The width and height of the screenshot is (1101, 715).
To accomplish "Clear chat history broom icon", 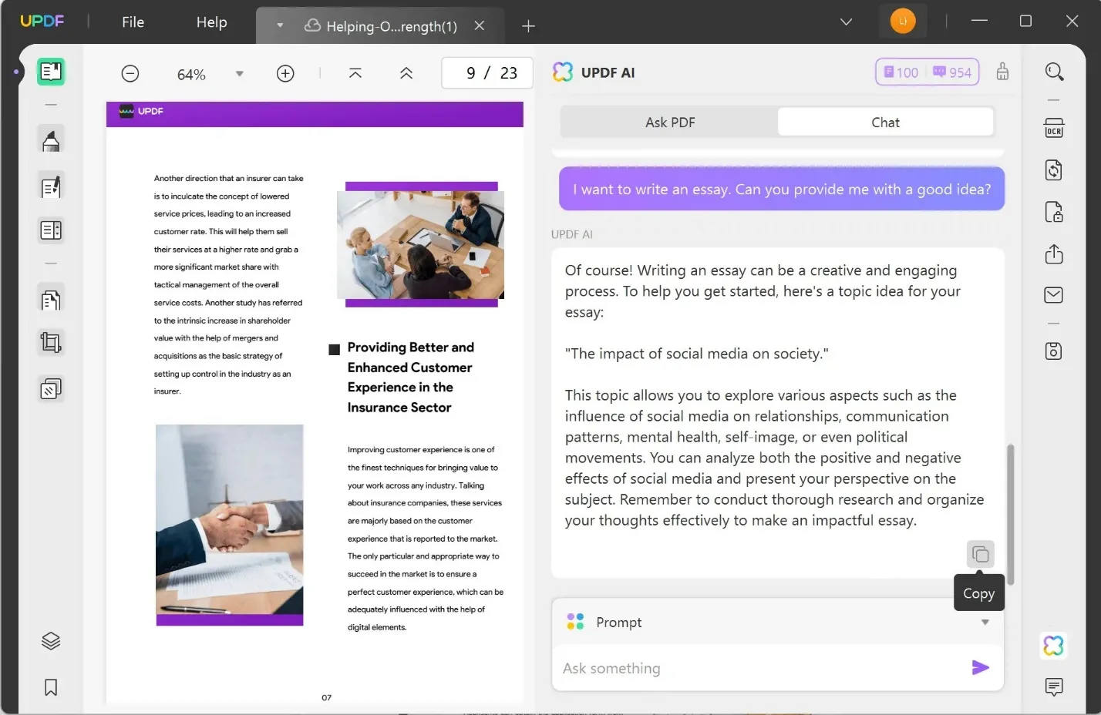I will tap(1002, 72).
